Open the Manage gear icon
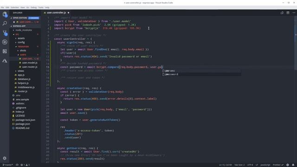Screen dimensions: 297x167 click(x=5, y=158)
